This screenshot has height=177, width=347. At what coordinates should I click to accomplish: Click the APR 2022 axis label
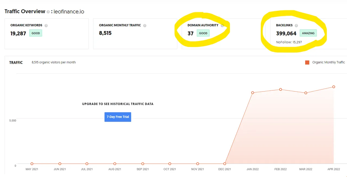[333, 169]
